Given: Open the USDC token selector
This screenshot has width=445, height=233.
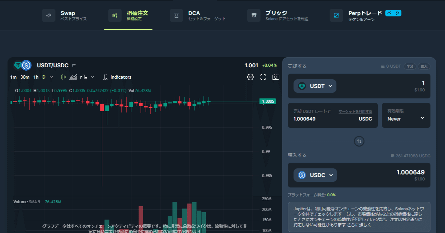Looking at the screenshot, I should [315, 175].
